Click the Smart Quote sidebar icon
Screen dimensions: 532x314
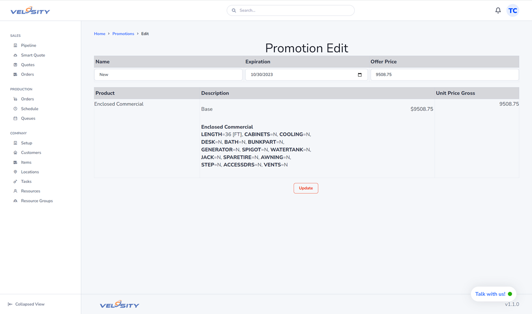pyautogui.click(x=15, y=55)
